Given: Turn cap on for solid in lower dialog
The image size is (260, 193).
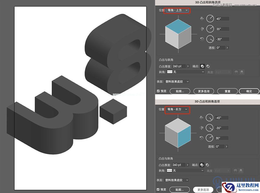Looking at the screenshot, I should [x=202, y=165].
